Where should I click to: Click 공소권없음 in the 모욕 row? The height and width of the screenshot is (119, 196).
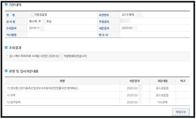162,95
